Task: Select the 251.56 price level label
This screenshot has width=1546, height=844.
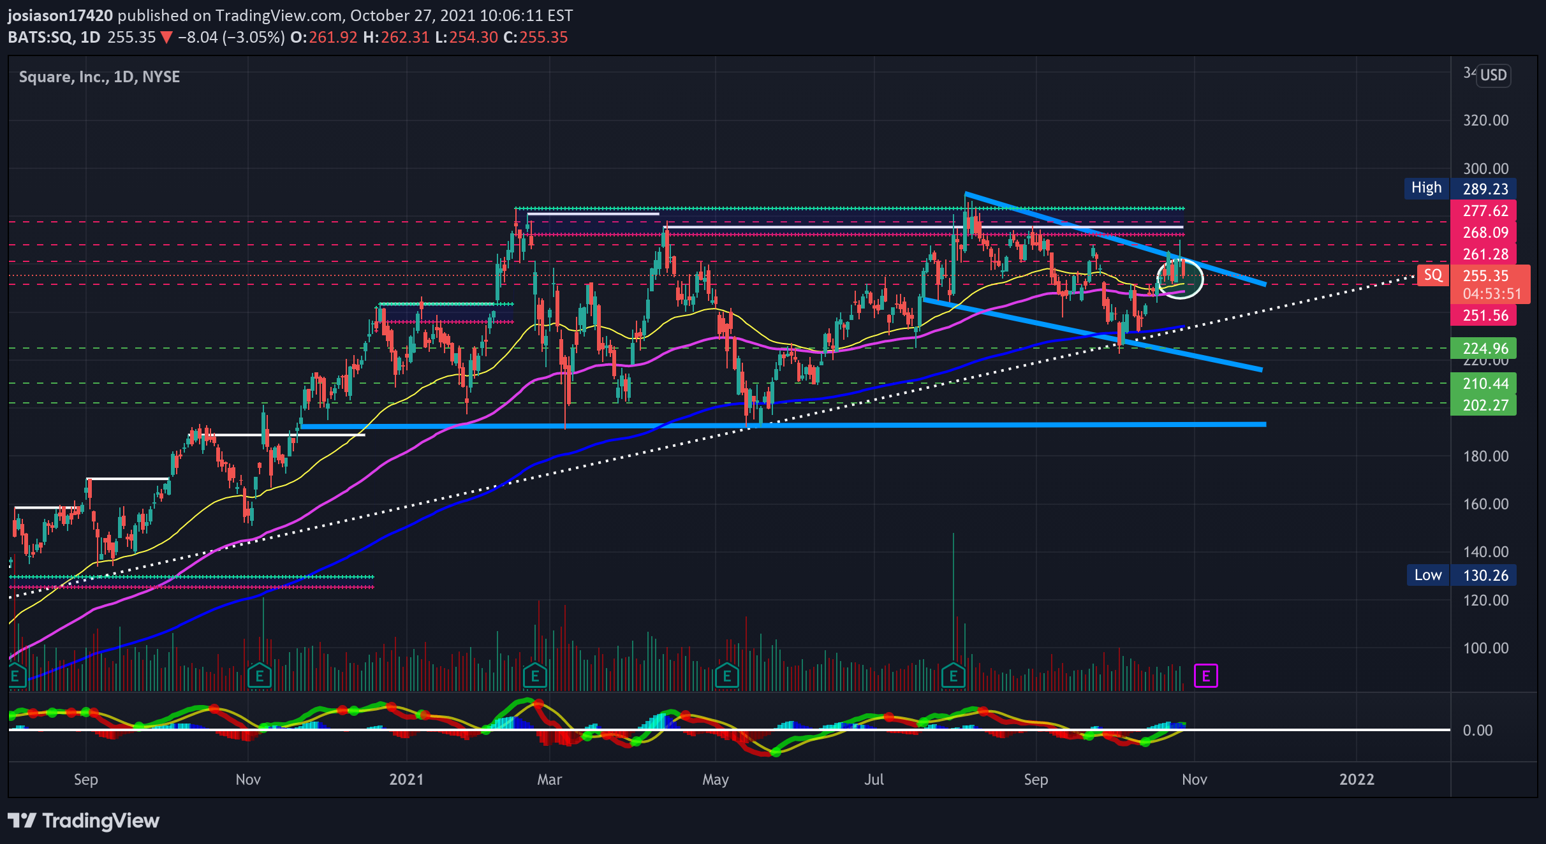Action: click(1483, 316)
